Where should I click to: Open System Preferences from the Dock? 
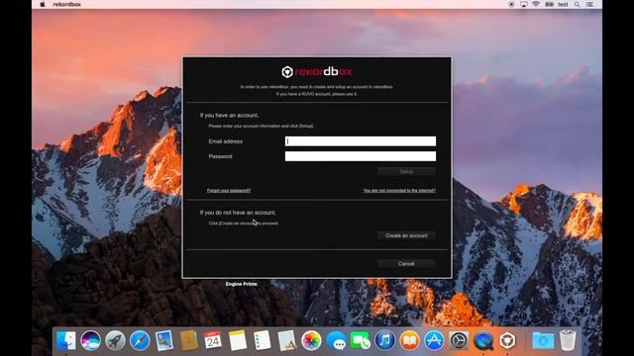point(459,340)
